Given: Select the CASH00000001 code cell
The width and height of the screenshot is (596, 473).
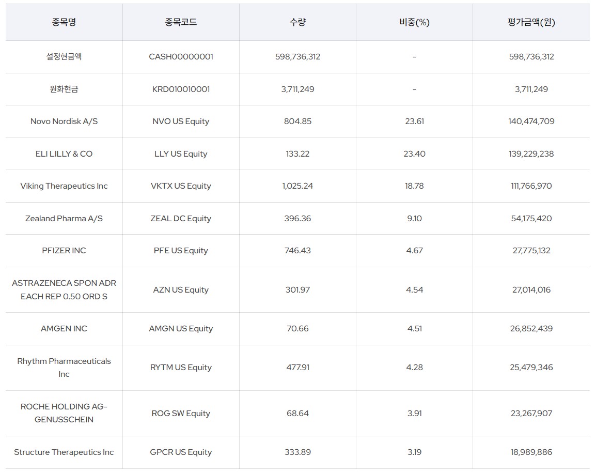Looking at the screenshot, I should coord(181,57).
